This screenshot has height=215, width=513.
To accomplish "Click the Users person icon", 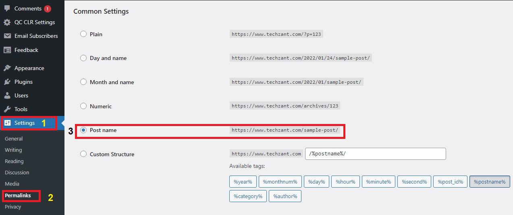I will click(x=7, y=95).
